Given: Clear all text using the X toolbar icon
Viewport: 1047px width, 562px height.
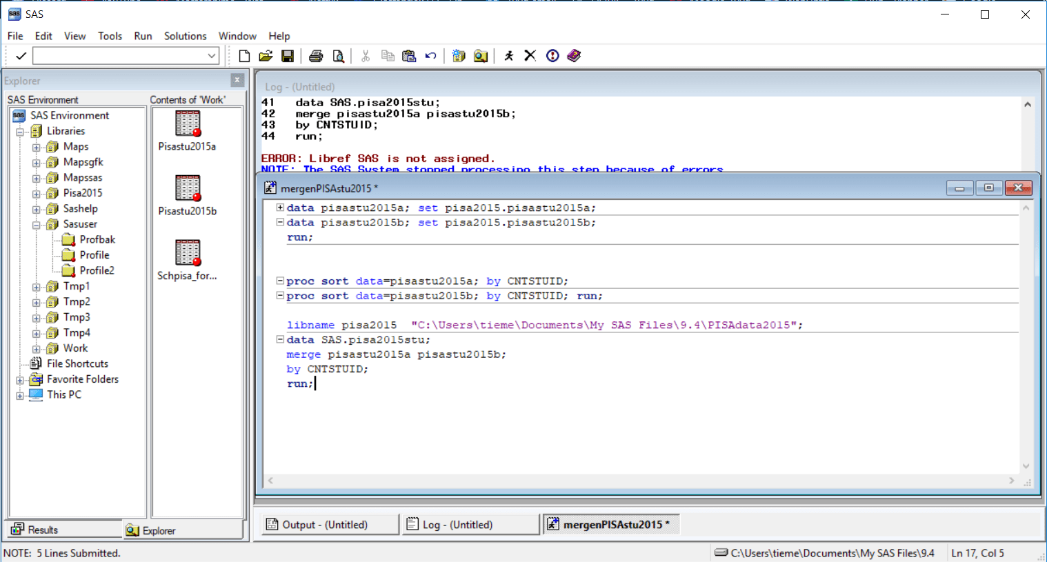Looking at the screenshot, I should coord(530,56).
